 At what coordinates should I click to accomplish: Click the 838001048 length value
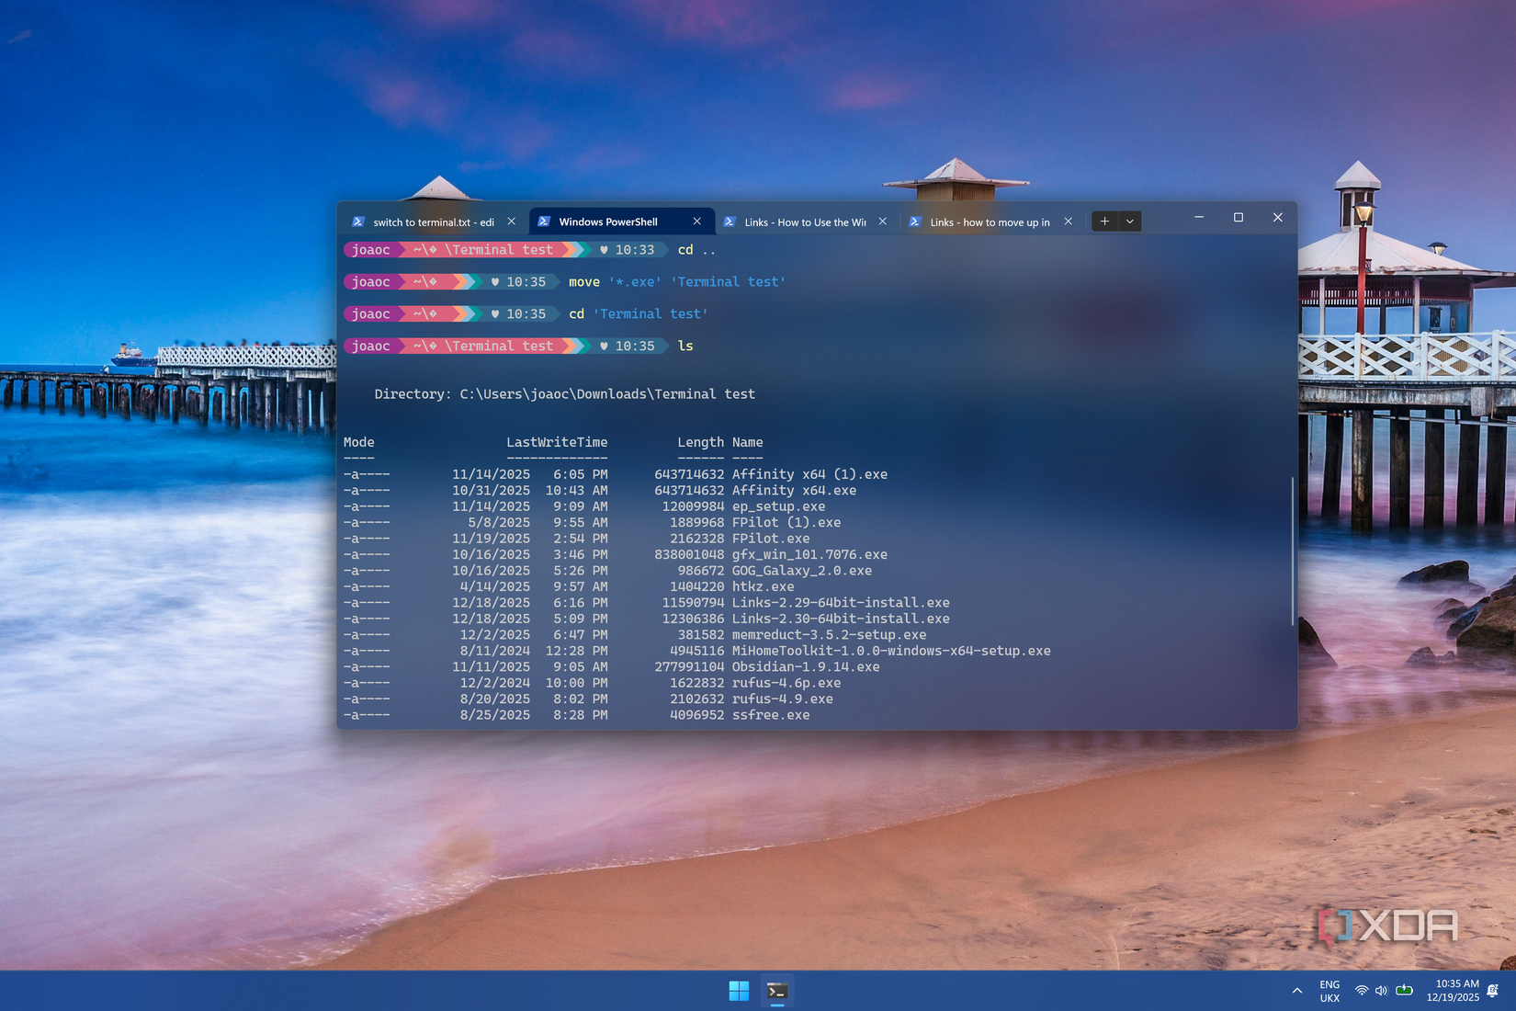tap(689, 555)
